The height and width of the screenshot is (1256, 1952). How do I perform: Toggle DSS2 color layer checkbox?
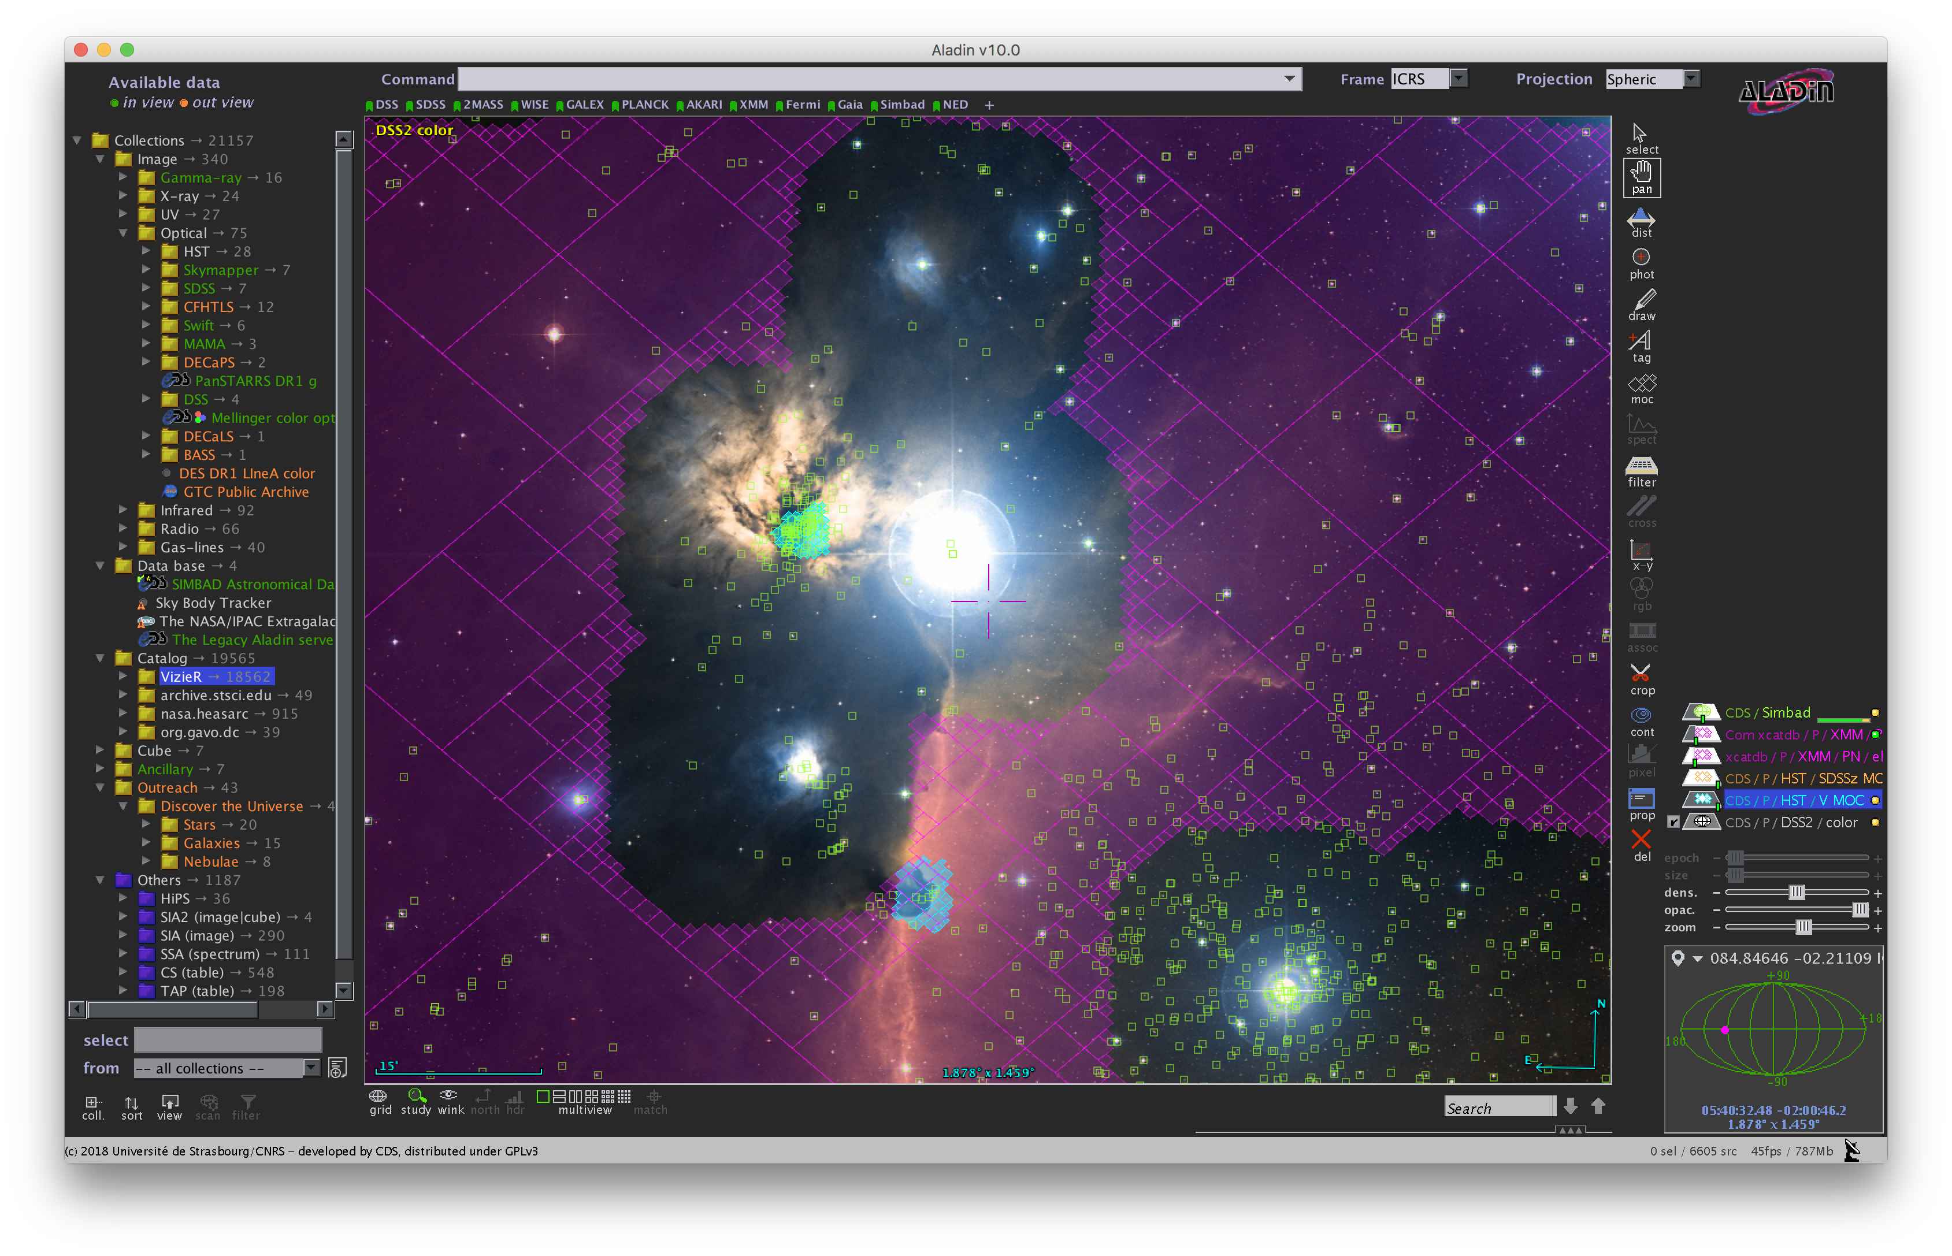coord(1673,822)
